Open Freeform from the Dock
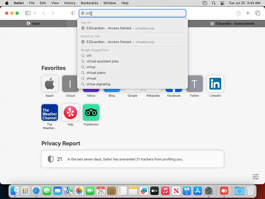 coord(144,191)
